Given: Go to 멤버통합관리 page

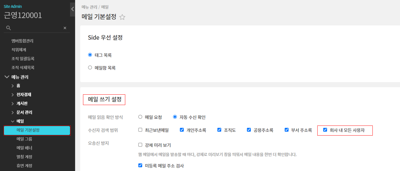Looking at the screenshot, I should [22, 41].
